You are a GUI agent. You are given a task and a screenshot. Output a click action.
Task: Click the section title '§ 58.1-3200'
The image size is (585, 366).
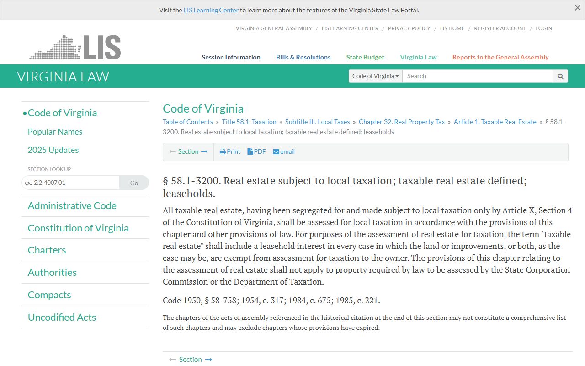click(191, 181)
